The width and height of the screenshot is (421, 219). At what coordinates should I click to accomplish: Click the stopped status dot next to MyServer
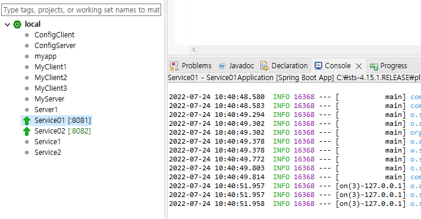(27, 99)
